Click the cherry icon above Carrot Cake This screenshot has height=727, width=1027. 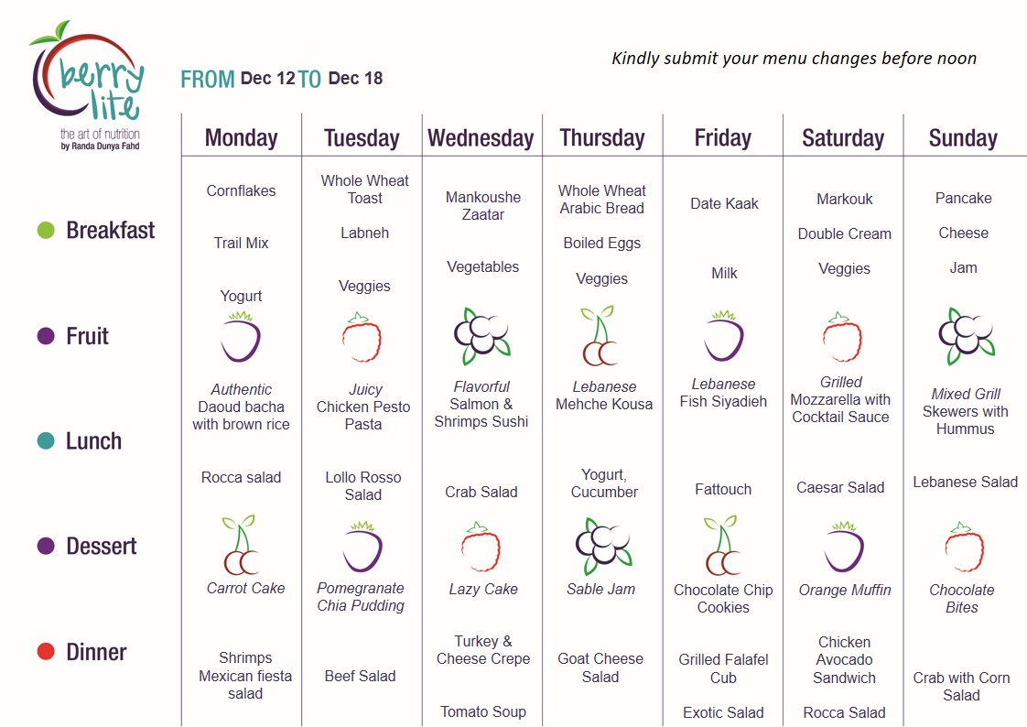tap(240, 545)
